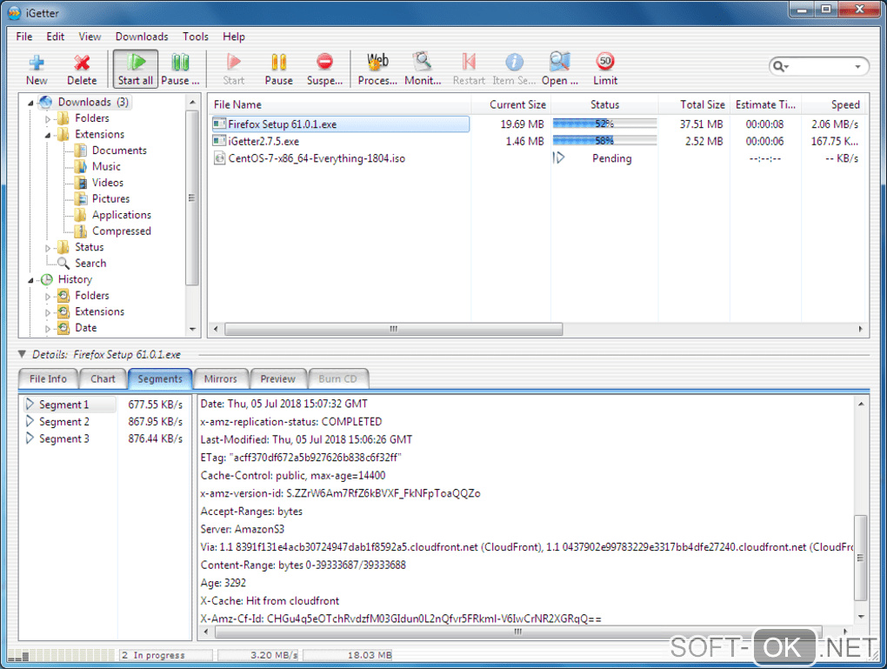The image size is (887, 669).
Task: Click the iGetter2.7.5.exe file icon
Action: tap(219, 141)
